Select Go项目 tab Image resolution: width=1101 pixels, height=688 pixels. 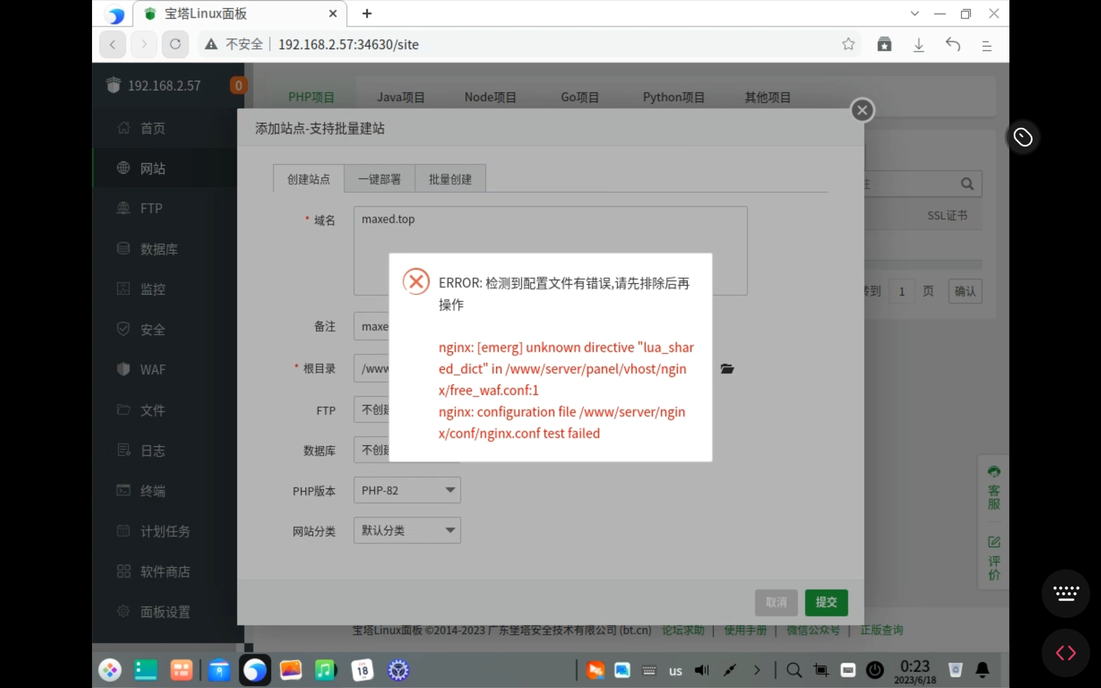tap(580, 97)
